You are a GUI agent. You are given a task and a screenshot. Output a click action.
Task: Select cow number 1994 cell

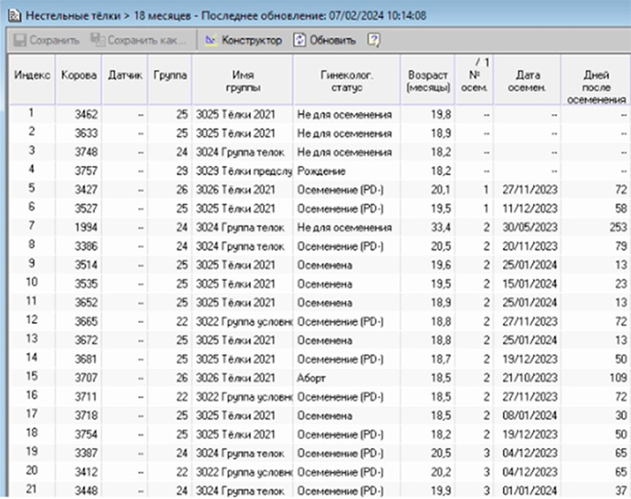79,228
